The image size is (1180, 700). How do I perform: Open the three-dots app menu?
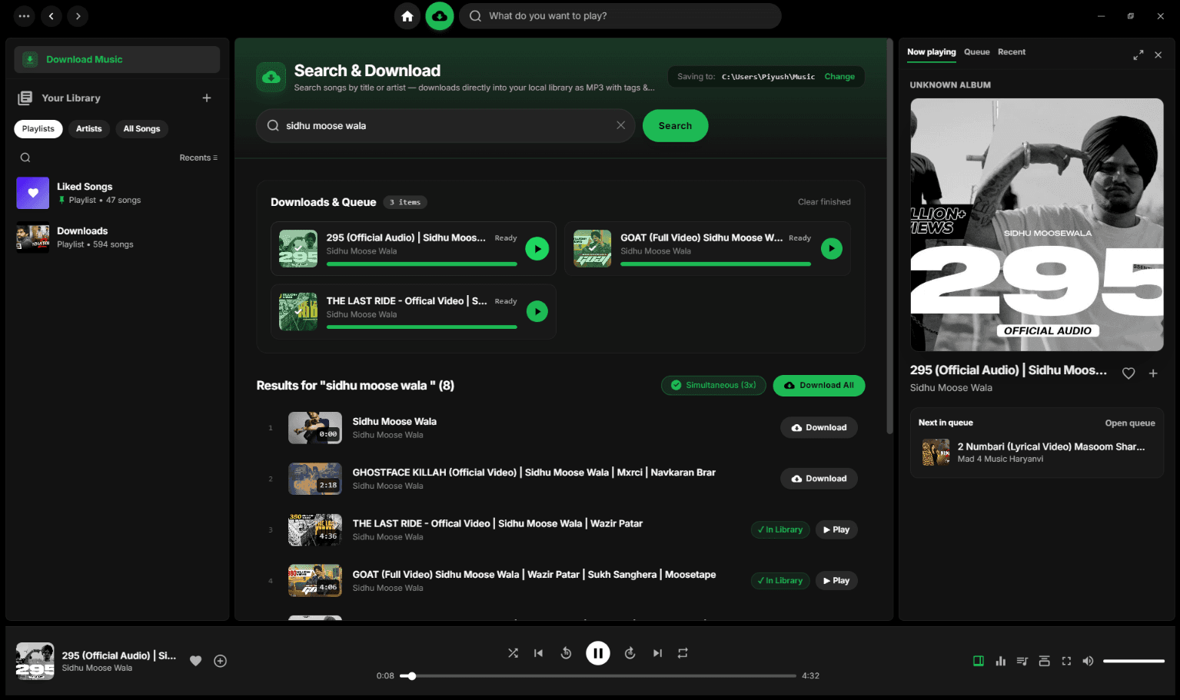pos(25,15)
